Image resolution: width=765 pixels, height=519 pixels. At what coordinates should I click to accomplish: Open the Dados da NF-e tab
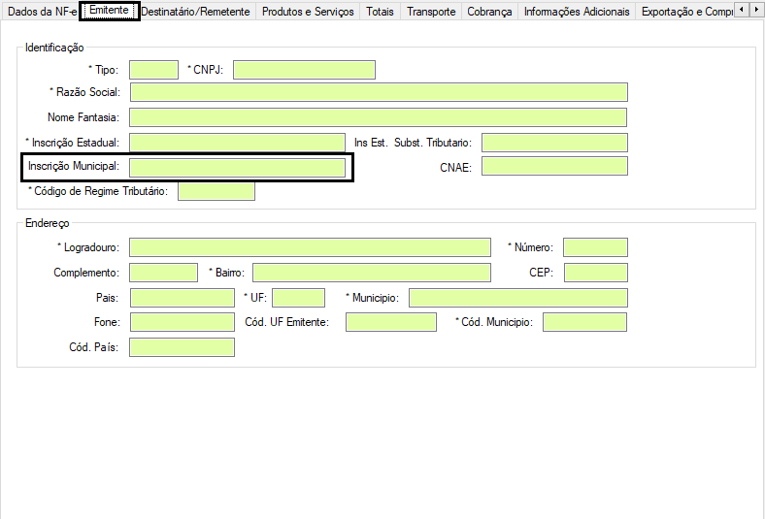click(41, 12)
